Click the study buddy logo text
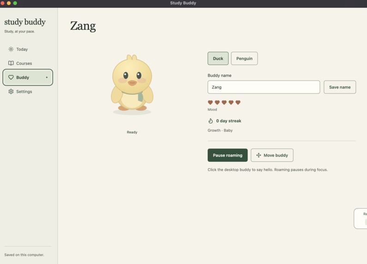This screenshot has width=367, height=264. tap(25, 22)
